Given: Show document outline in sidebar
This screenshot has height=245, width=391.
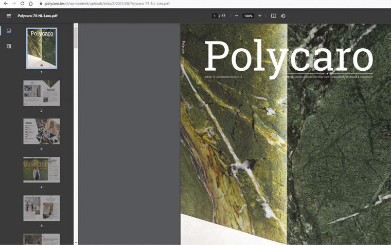Looking at the screenshot, I should click(x=9, y=46).
